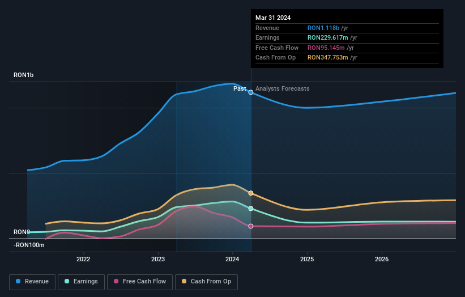Click the RON1b y-axis label

(x=23, y=75)
